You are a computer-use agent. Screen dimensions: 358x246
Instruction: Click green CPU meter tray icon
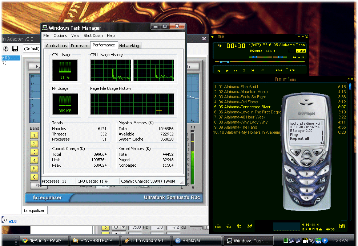pos(285,240)
